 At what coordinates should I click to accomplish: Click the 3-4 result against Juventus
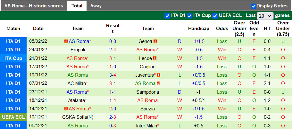(x=113, y=75)
